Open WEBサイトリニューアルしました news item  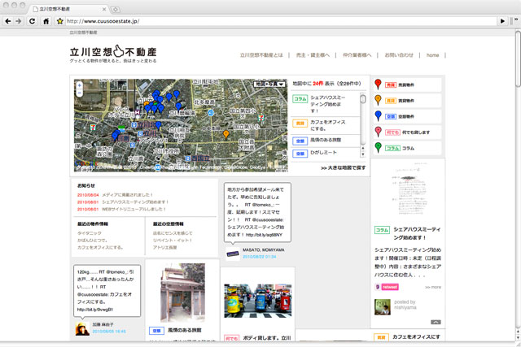coord(134,210)
